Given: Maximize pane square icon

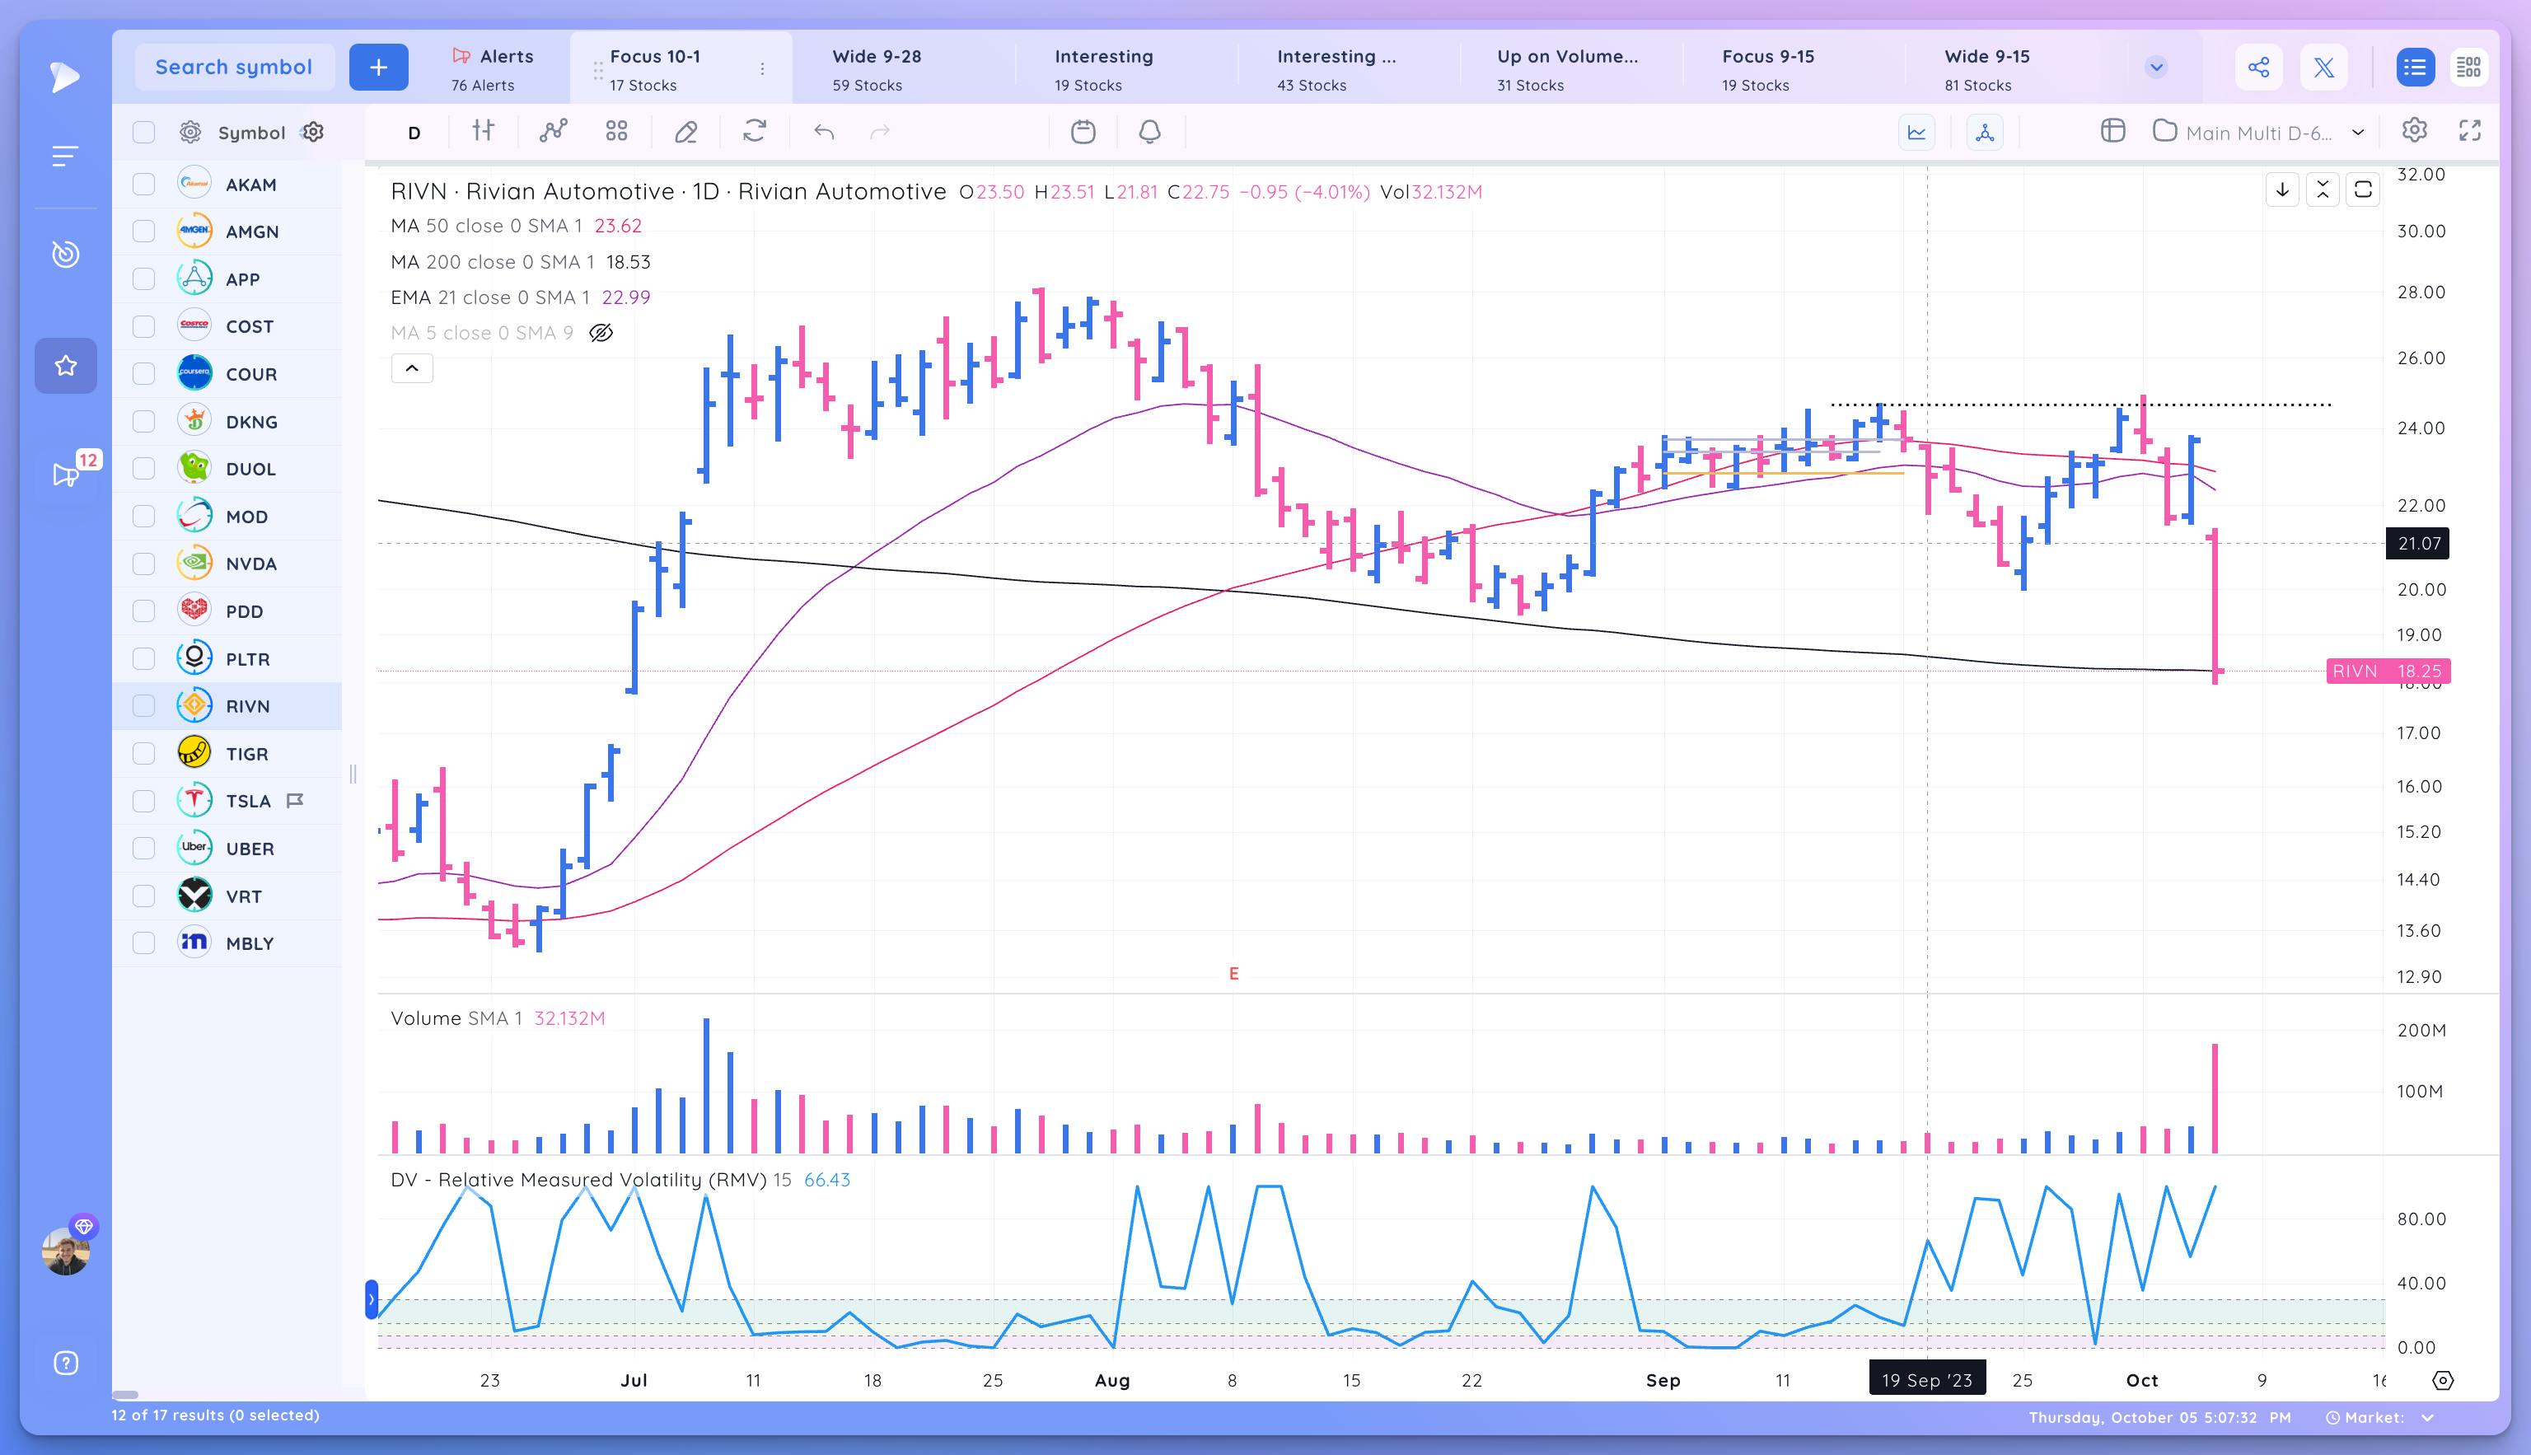Looking at the screenshot, I should (x=2362, y=189).
